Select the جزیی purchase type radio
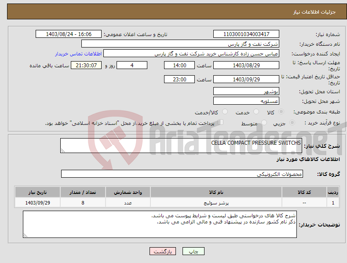 click(x=292, y=122)
